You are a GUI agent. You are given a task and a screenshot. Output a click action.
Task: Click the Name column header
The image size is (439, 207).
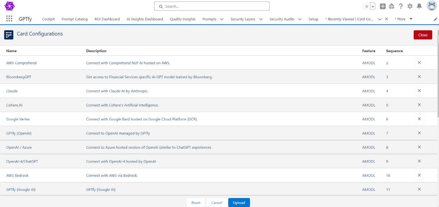(x=12, y=51)
